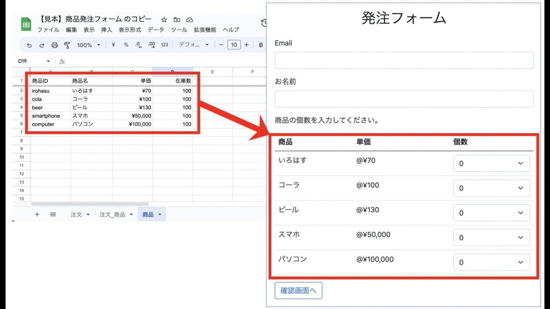Select the ¥50,000 price cell in spreadsheet

point(132,116)
